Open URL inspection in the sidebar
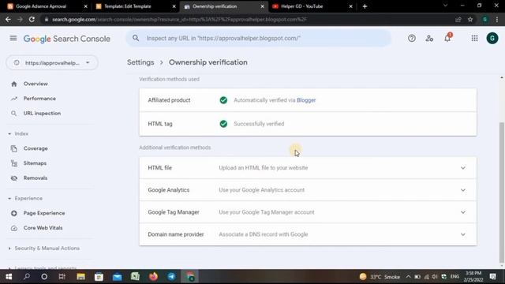This screenshot has height=284, width=505. point(42,114)
